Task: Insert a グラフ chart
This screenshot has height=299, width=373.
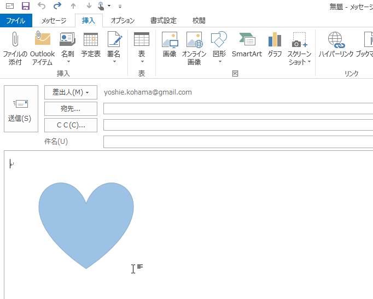Action: [x=275, y=45]
